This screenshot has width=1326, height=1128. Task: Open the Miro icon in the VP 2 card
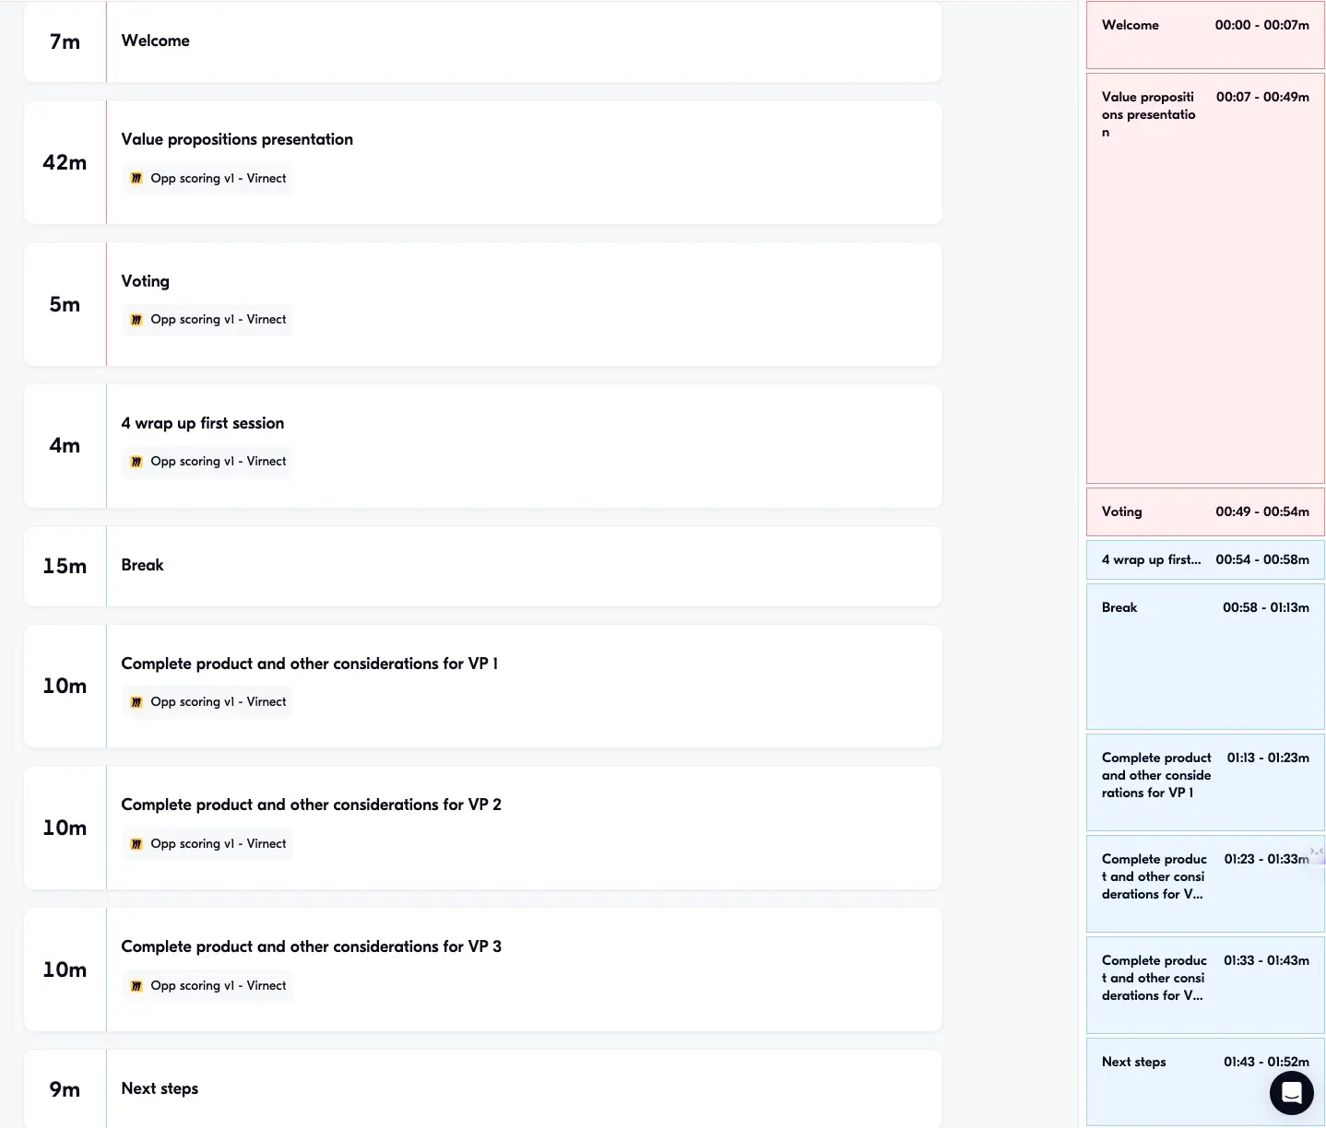tap(136, 844)
